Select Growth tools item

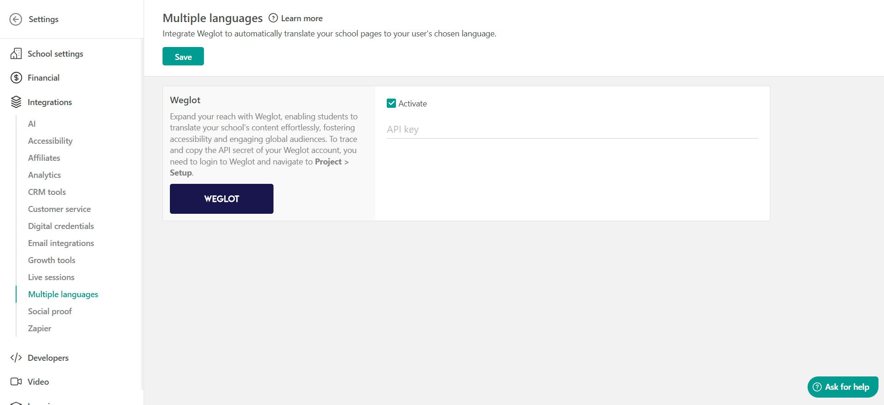52,260
